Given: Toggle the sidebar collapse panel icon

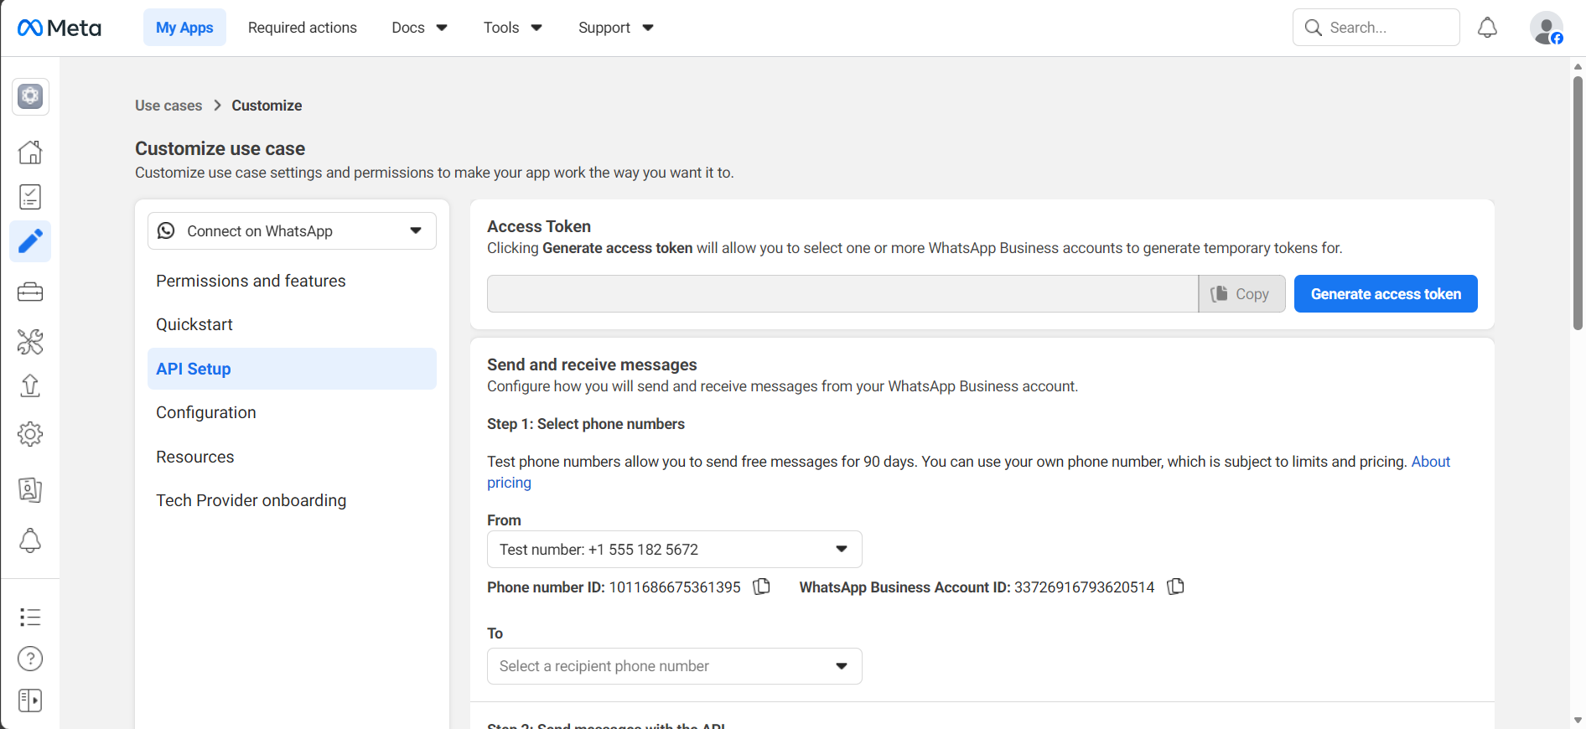Looking at the screenshot, I should pos(30,701).
